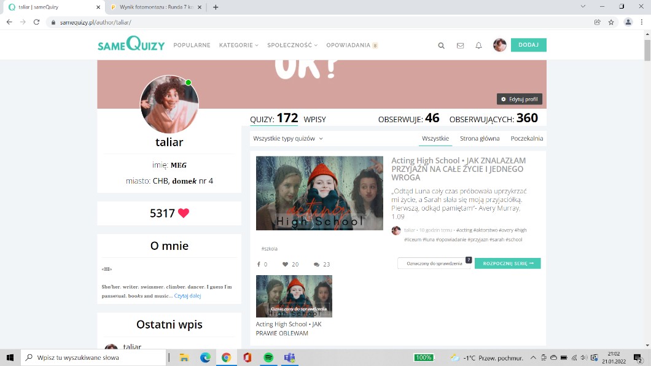Open the Popularne menu item

[192, 45]
